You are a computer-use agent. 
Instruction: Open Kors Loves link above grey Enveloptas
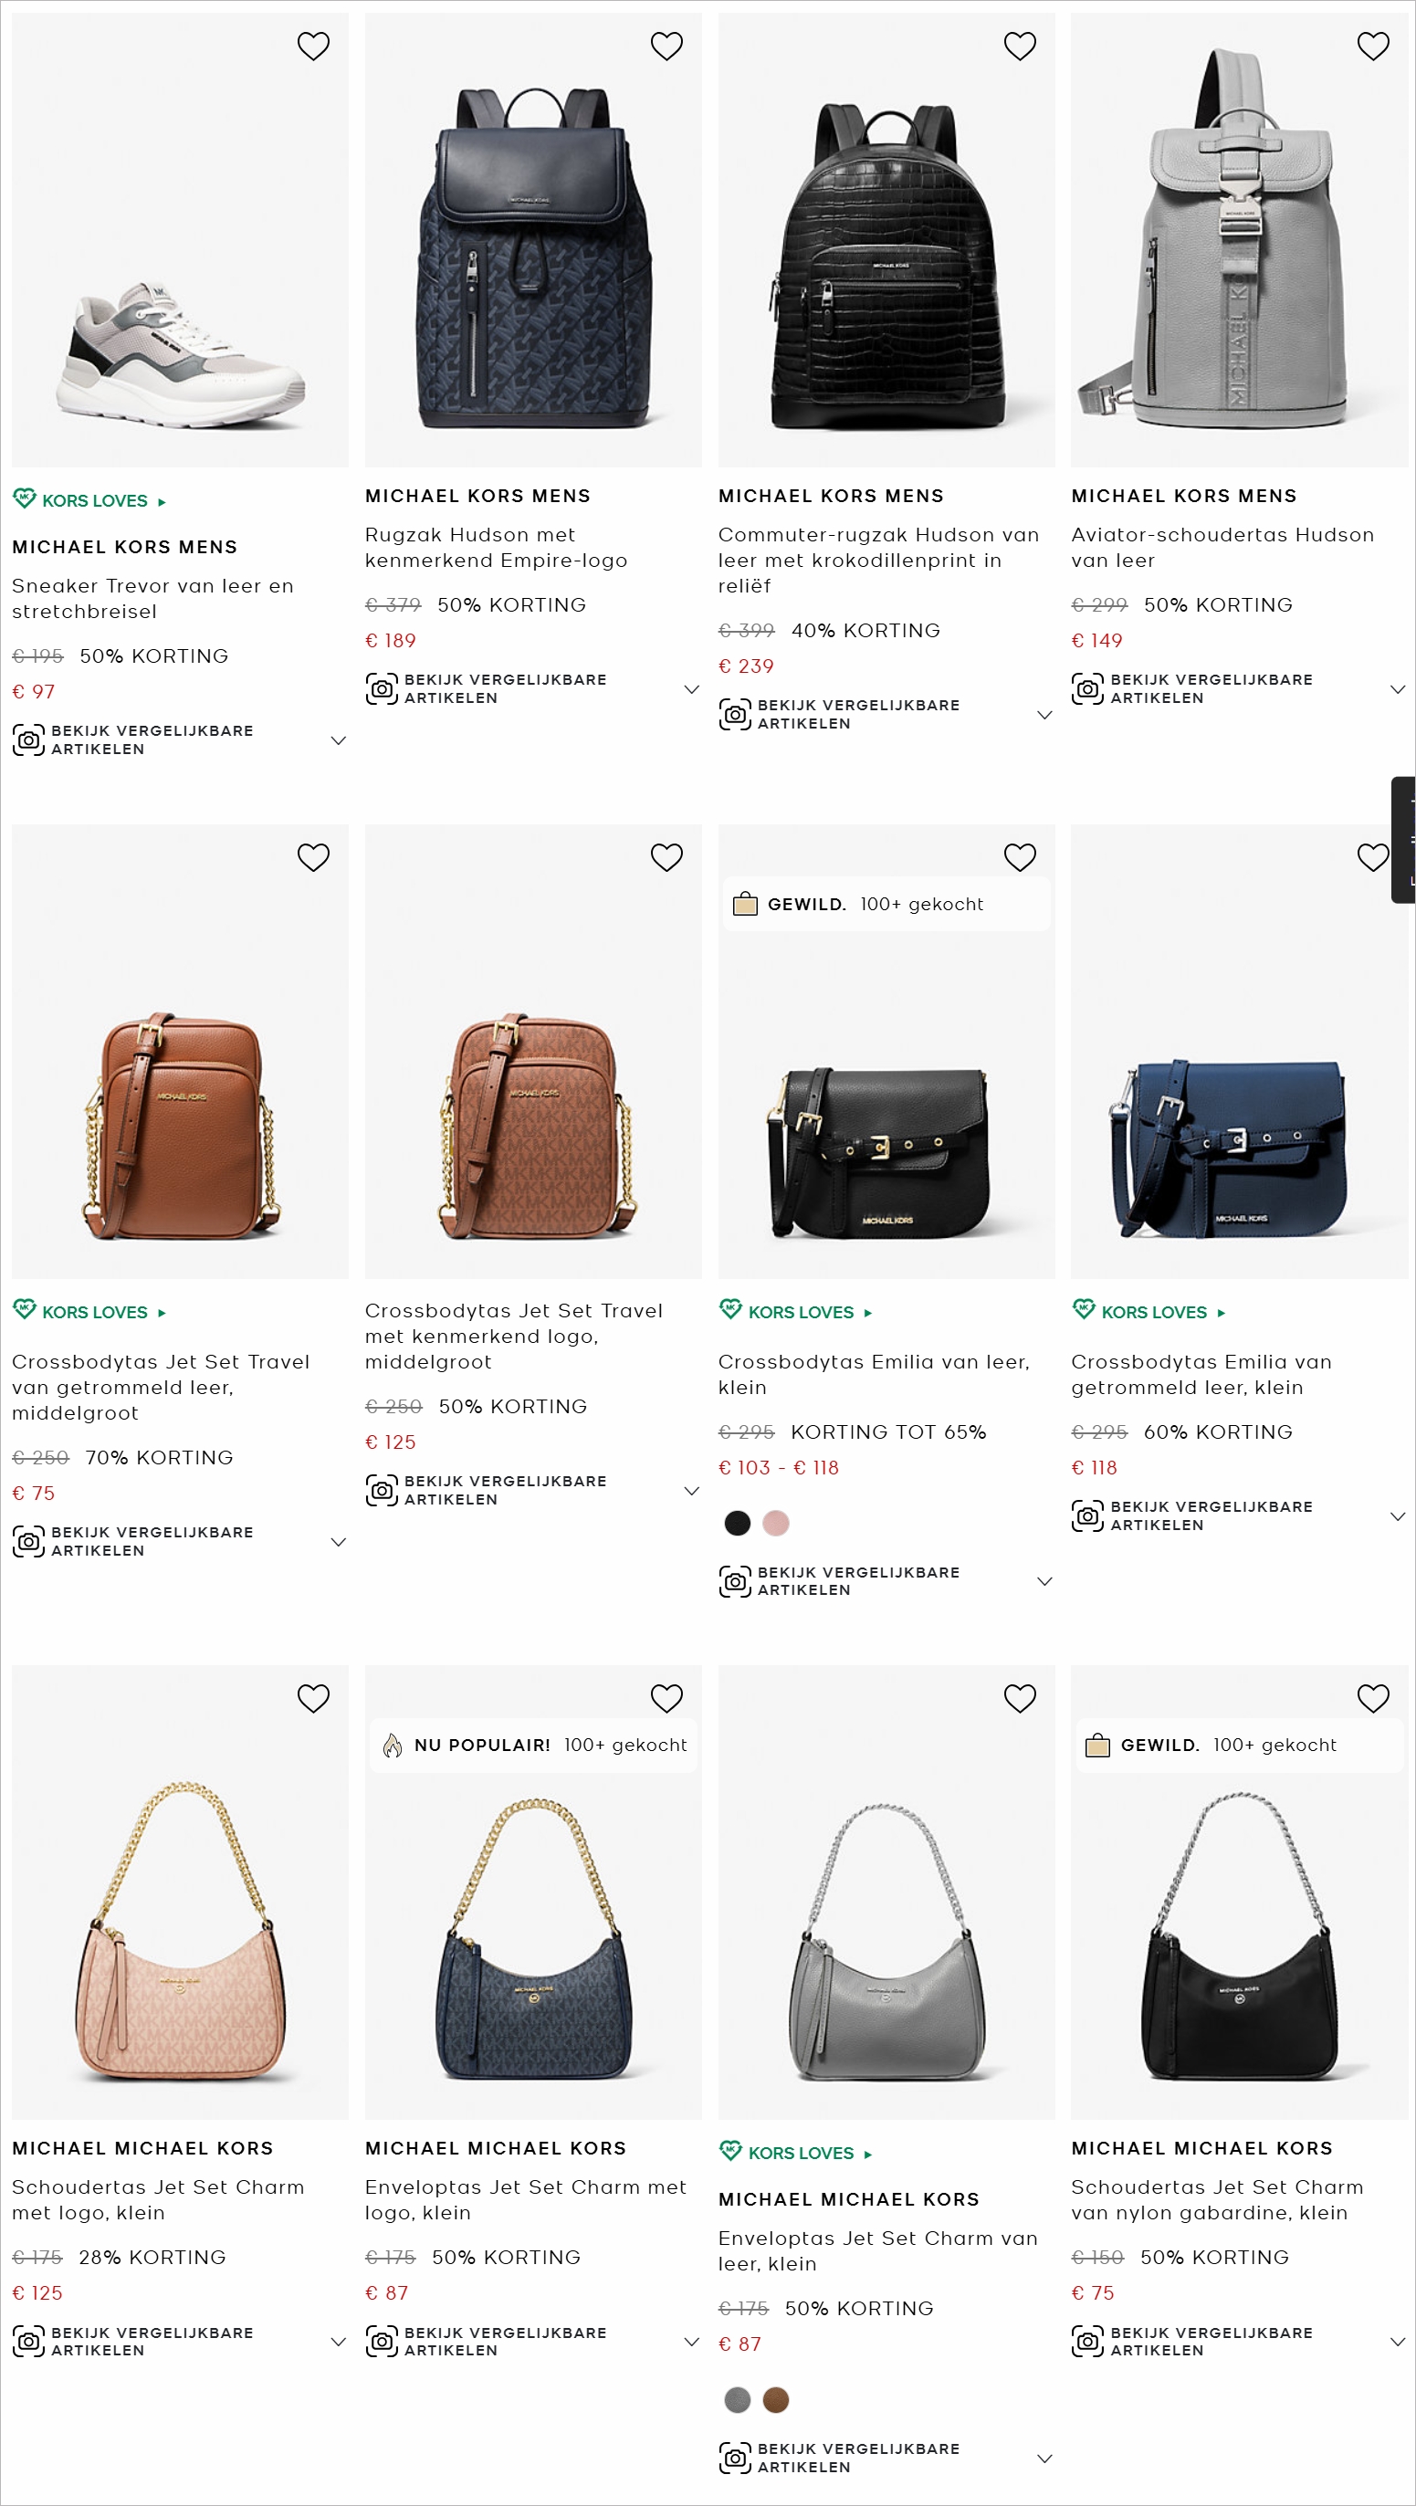pyautogui.click(x=801, y=2153)
